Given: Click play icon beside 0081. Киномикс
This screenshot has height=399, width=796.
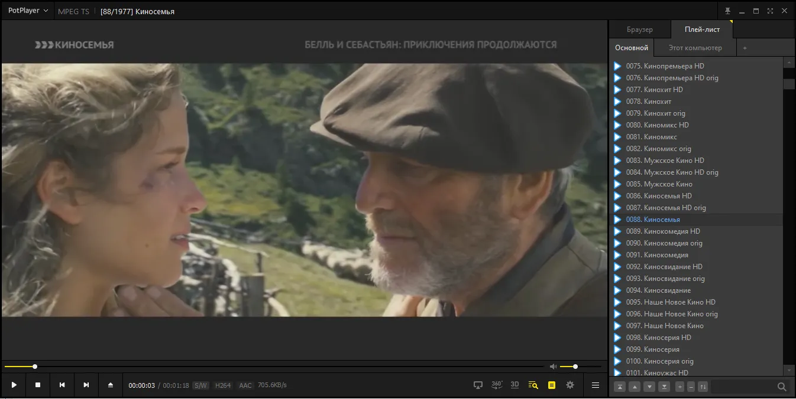Looking at the screenshot, I should pos(617,137).
